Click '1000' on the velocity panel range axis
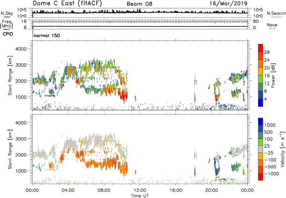The width and height of the screenshot is (286, 198). [21, 171]
